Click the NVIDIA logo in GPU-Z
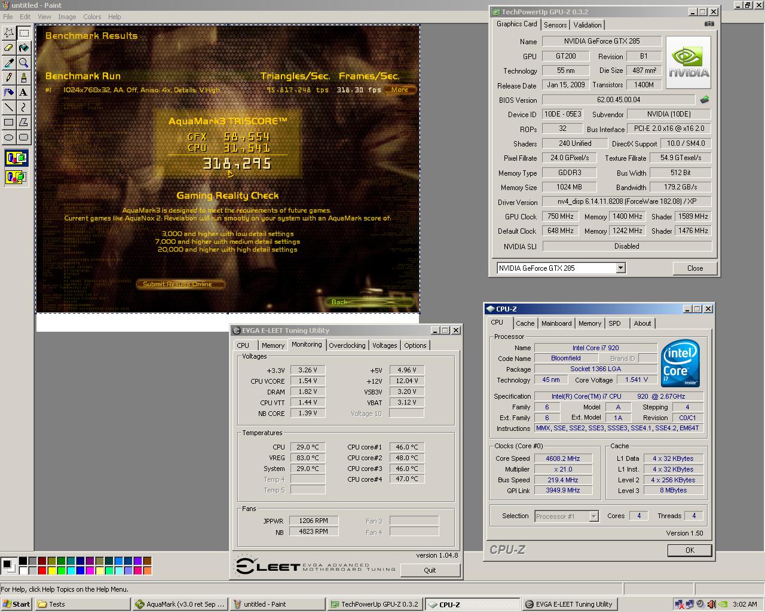The height and width of the screenshot is (612, 765). tap(688, 63)
